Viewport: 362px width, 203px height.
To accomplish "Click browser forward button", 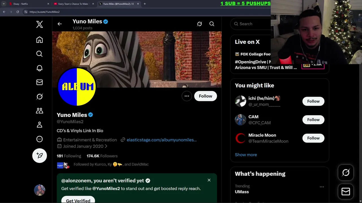I will pos(11,12).
